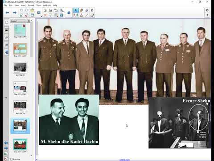Open the Properties sidebar tab

click(x=6, y=45)
